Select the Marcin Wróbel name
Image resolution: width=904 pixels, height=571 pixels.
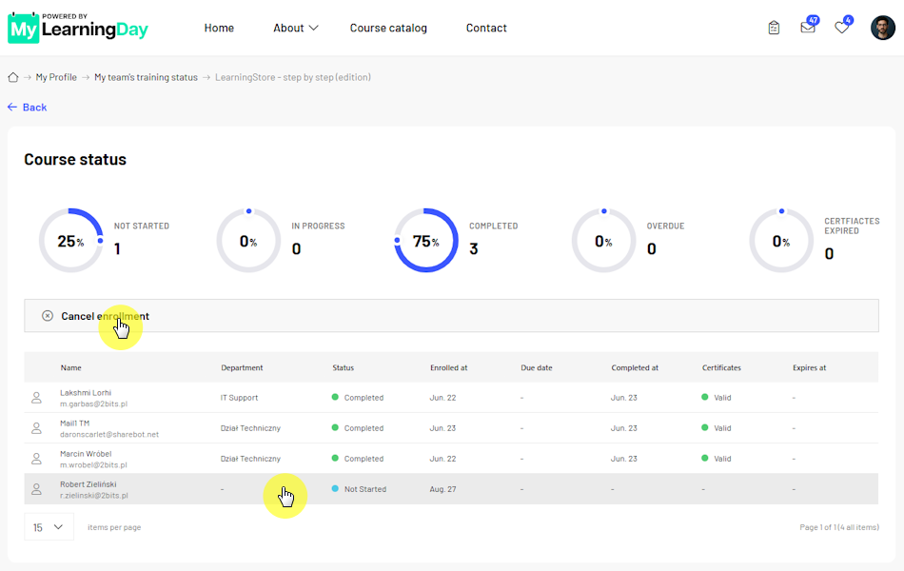[86, 454]
